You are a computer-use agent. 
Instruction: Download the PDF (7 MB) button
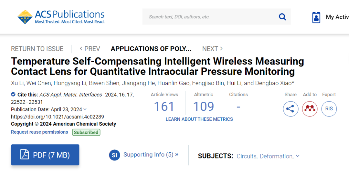point(45,155)
